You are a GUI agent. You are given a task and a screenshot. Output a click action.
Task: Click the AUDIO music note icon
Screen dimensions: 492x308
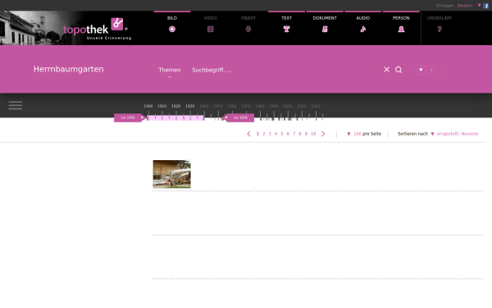click(x=363, y=30)
